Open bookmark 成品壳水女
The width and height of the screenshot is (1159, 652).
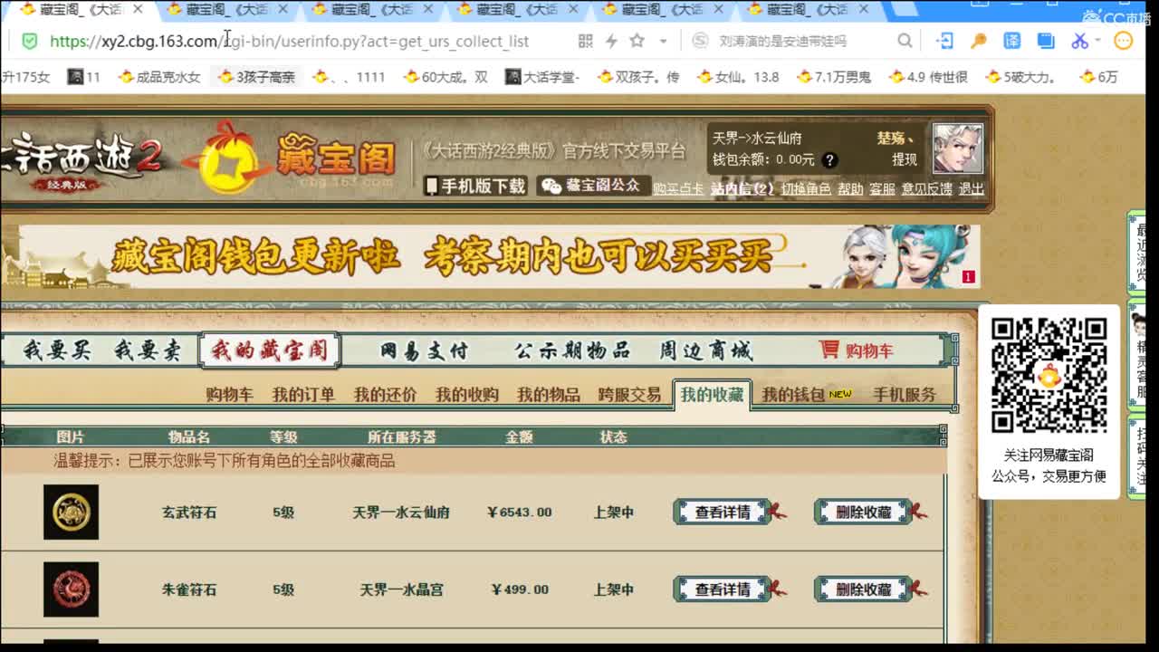point(159,77)
